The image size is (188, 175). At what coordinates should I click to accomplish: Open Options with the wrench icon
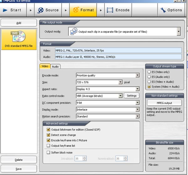point(163,10)
